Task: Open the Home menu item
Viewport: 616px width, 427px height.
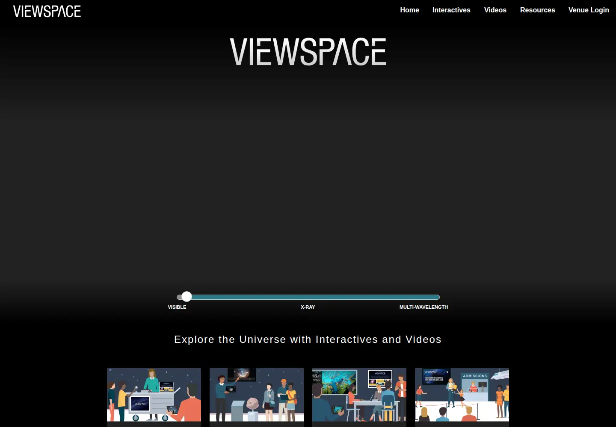Action: pyautogui.click(x=409, y=10)
